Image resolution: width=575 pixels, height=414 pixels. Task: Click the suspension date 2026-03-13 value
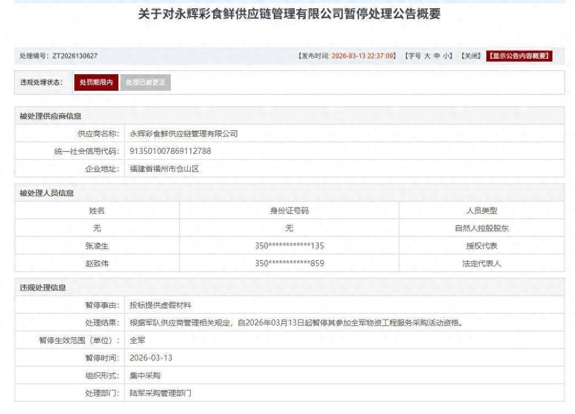151,358
